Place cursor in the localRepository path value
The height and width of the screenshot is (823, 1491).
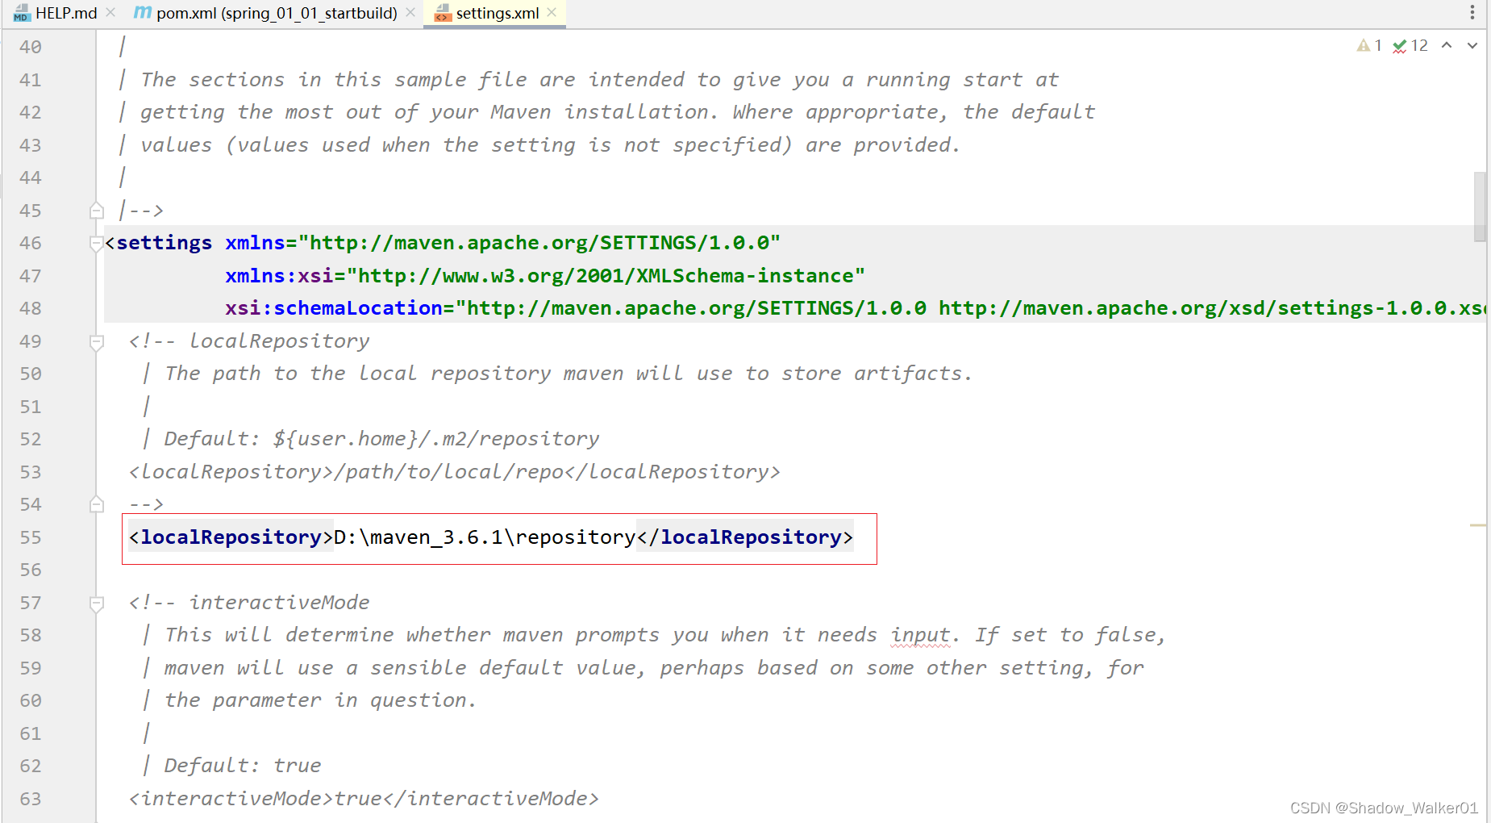[x=484, y=537]
